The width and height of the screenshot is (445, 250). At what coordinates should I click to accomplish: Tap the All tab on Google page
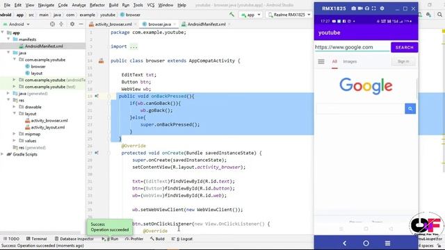click(334, 62)
